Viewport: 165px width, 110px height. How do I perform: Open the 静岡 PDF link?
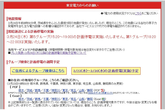point(90,90)
